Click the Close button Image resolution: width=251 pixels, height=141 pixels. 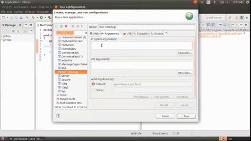pos(165,116)
